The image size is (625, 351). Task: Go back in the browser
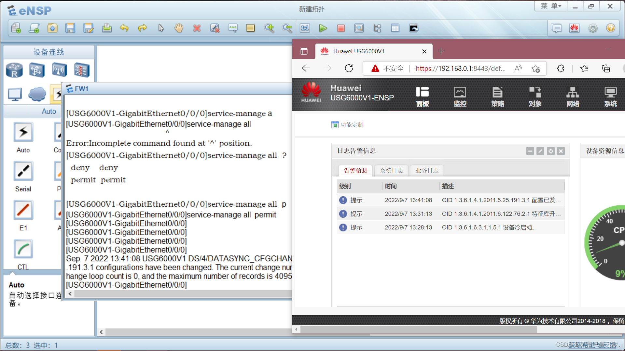pos(306,68)
